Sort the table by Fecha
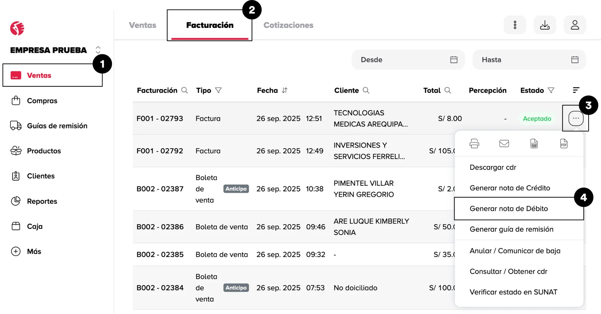This screenshot has height=314, width=601. click(x=284, y=90)
